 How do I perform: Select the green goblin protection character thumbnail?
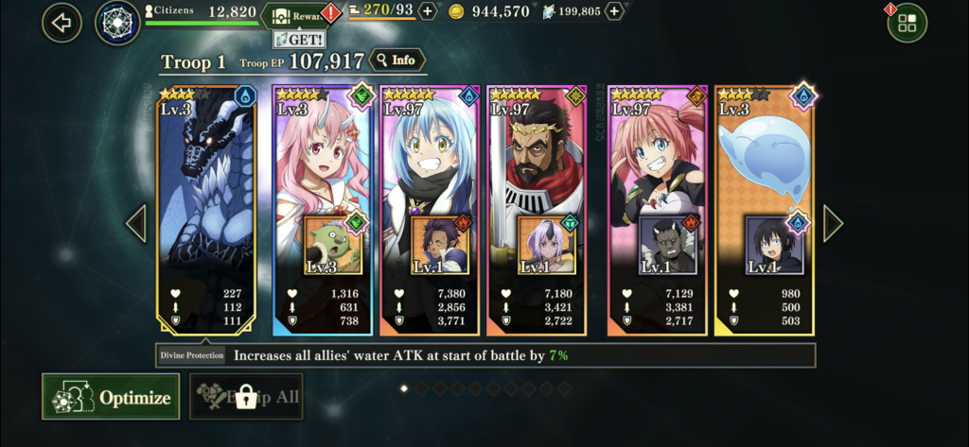tap(332, 245)
